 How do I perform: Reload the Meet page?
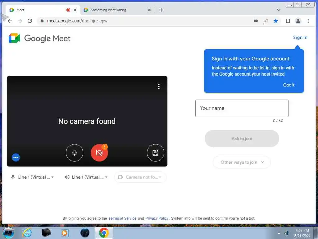click(x=30, y=21)
